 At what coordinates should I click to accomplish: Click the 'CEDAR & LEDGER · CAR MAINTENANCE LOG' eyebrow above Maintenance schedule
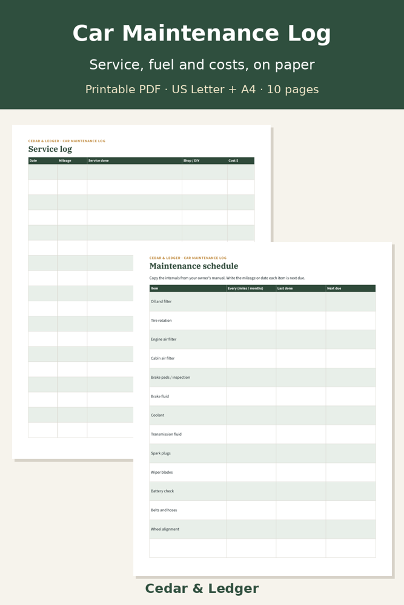point(188,258)
